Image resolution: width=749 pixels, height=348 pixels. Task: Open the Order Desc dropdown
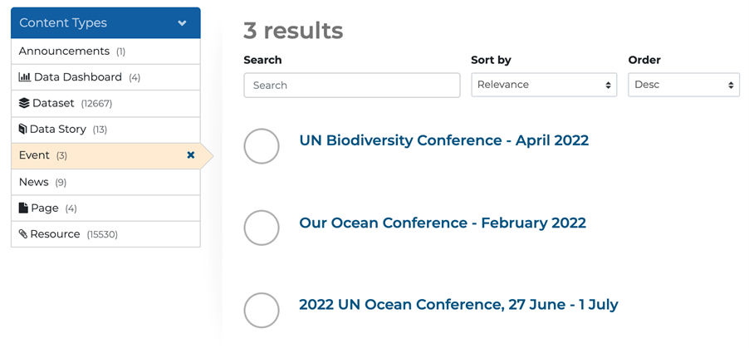(x=683, y=85)
